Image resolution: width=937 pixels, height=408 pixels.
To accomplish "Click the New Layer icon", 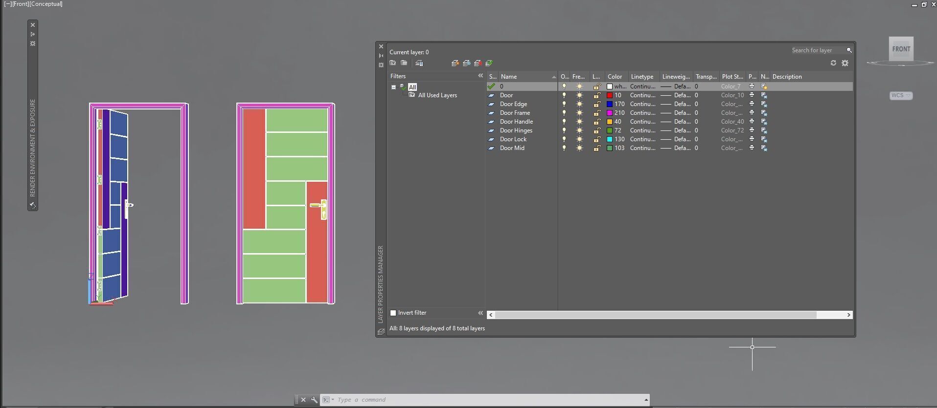I will tap(455, 63).
